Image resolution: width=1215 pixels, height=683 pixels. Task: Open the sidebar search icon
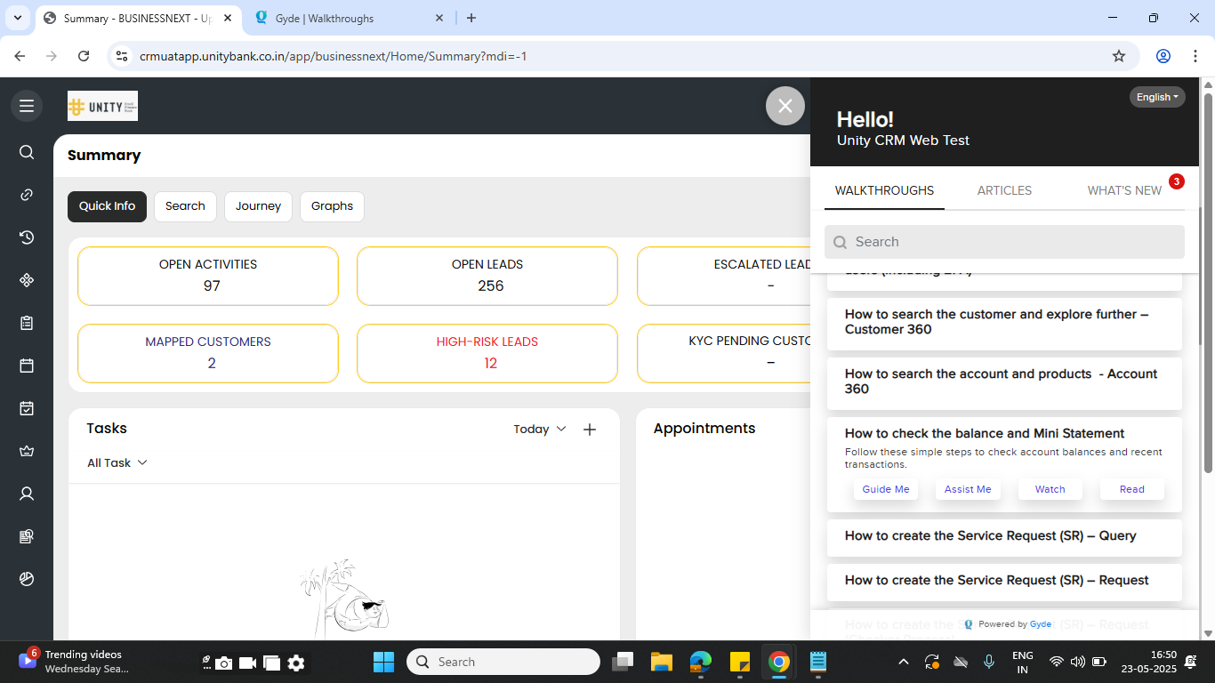tap(27, 152)
